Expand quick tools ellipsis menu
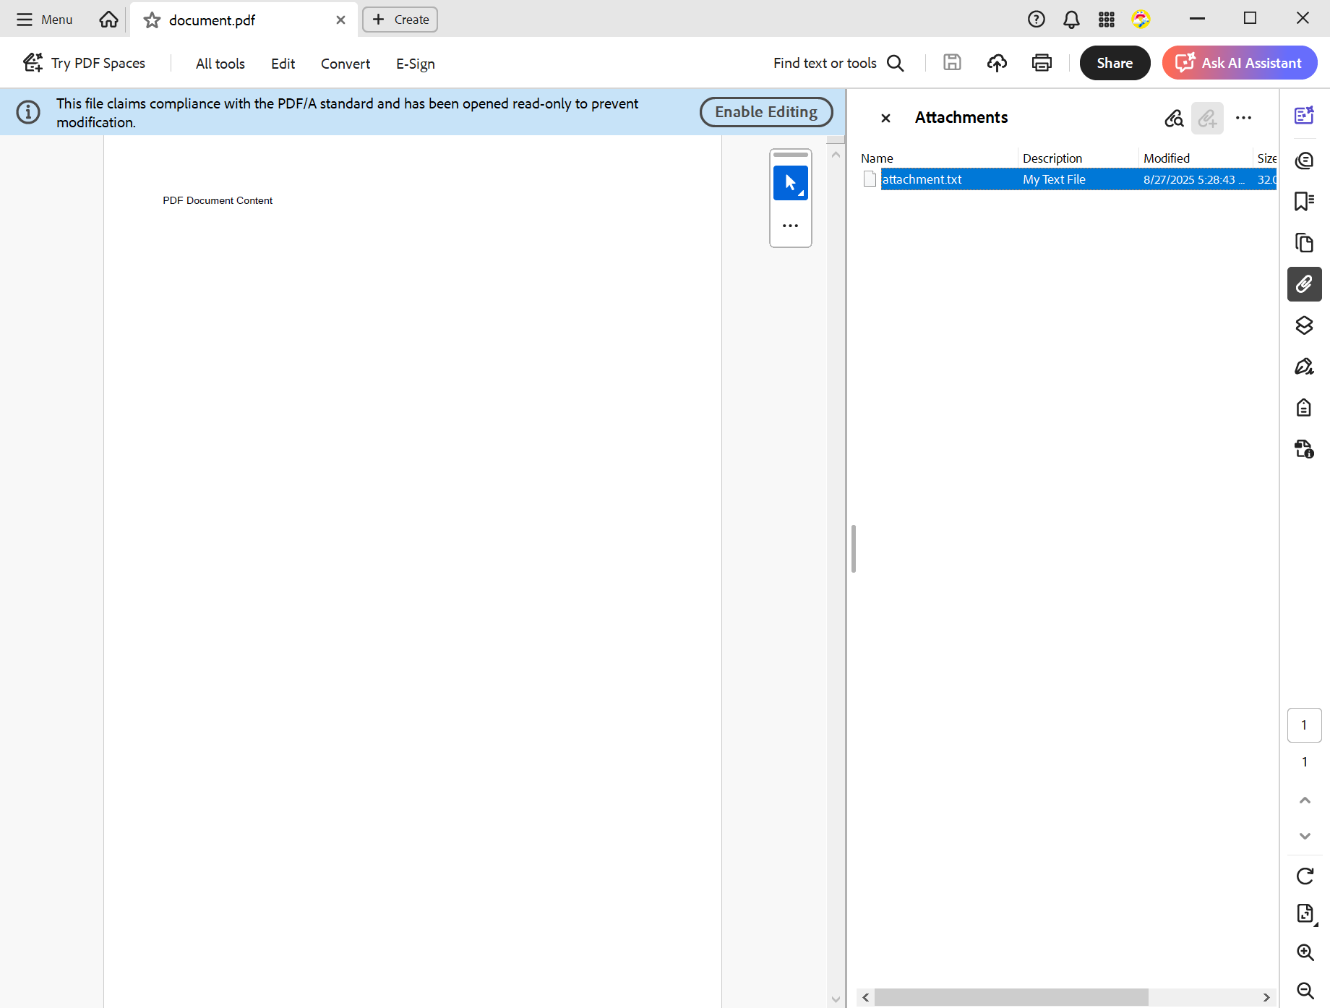This screenshot has height=1008, width=1330. coord(790,226)
